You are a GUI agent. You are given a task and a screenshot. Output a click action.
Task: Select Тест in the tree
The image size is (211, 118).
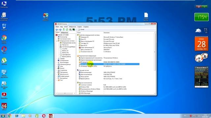[x=61, y=80]
